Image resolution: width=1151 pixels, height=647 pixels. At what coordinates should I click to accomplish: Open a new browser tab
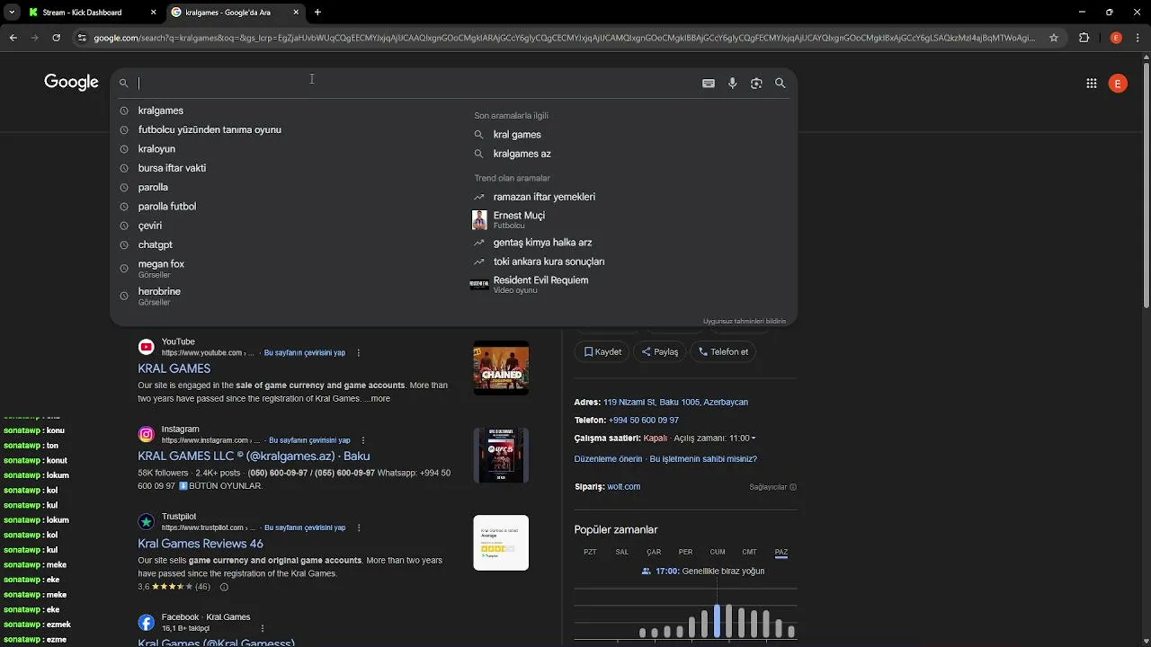(317, 13)
